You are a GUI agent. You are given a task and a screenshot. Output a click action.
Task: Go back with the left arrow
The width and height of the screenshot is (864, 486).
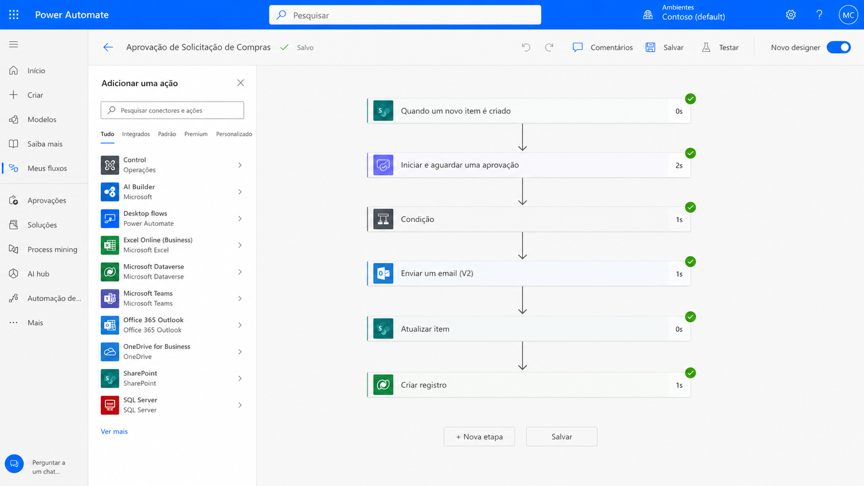click(108, 48)
